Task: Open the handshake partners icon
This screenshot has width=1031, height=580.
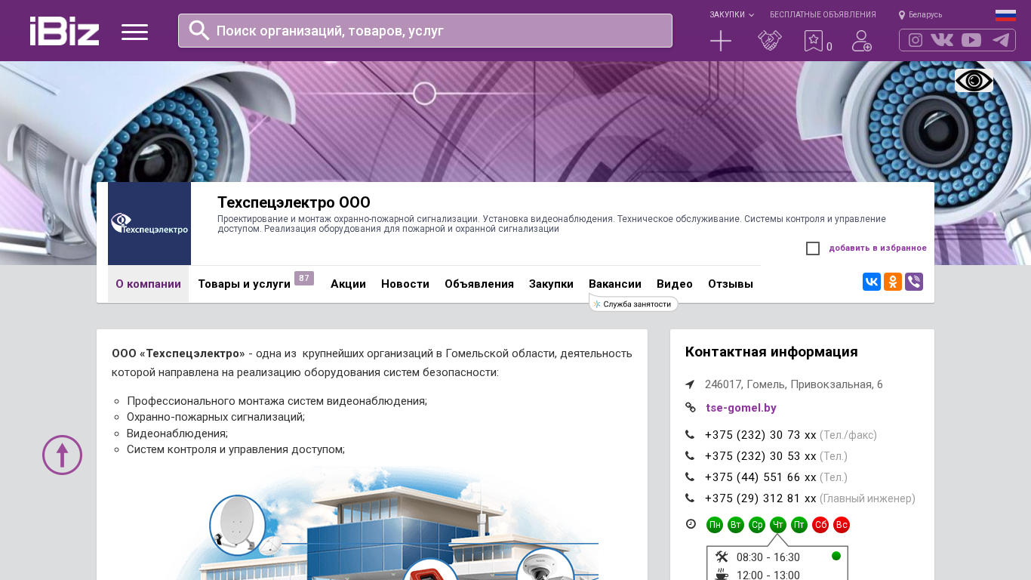Action: 770,41
